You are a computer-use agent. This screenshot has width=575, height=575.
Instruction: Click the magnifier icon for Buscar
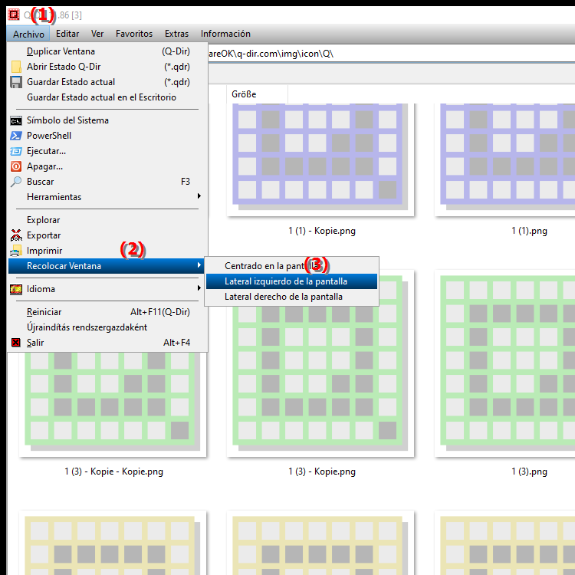click(16, 182)
